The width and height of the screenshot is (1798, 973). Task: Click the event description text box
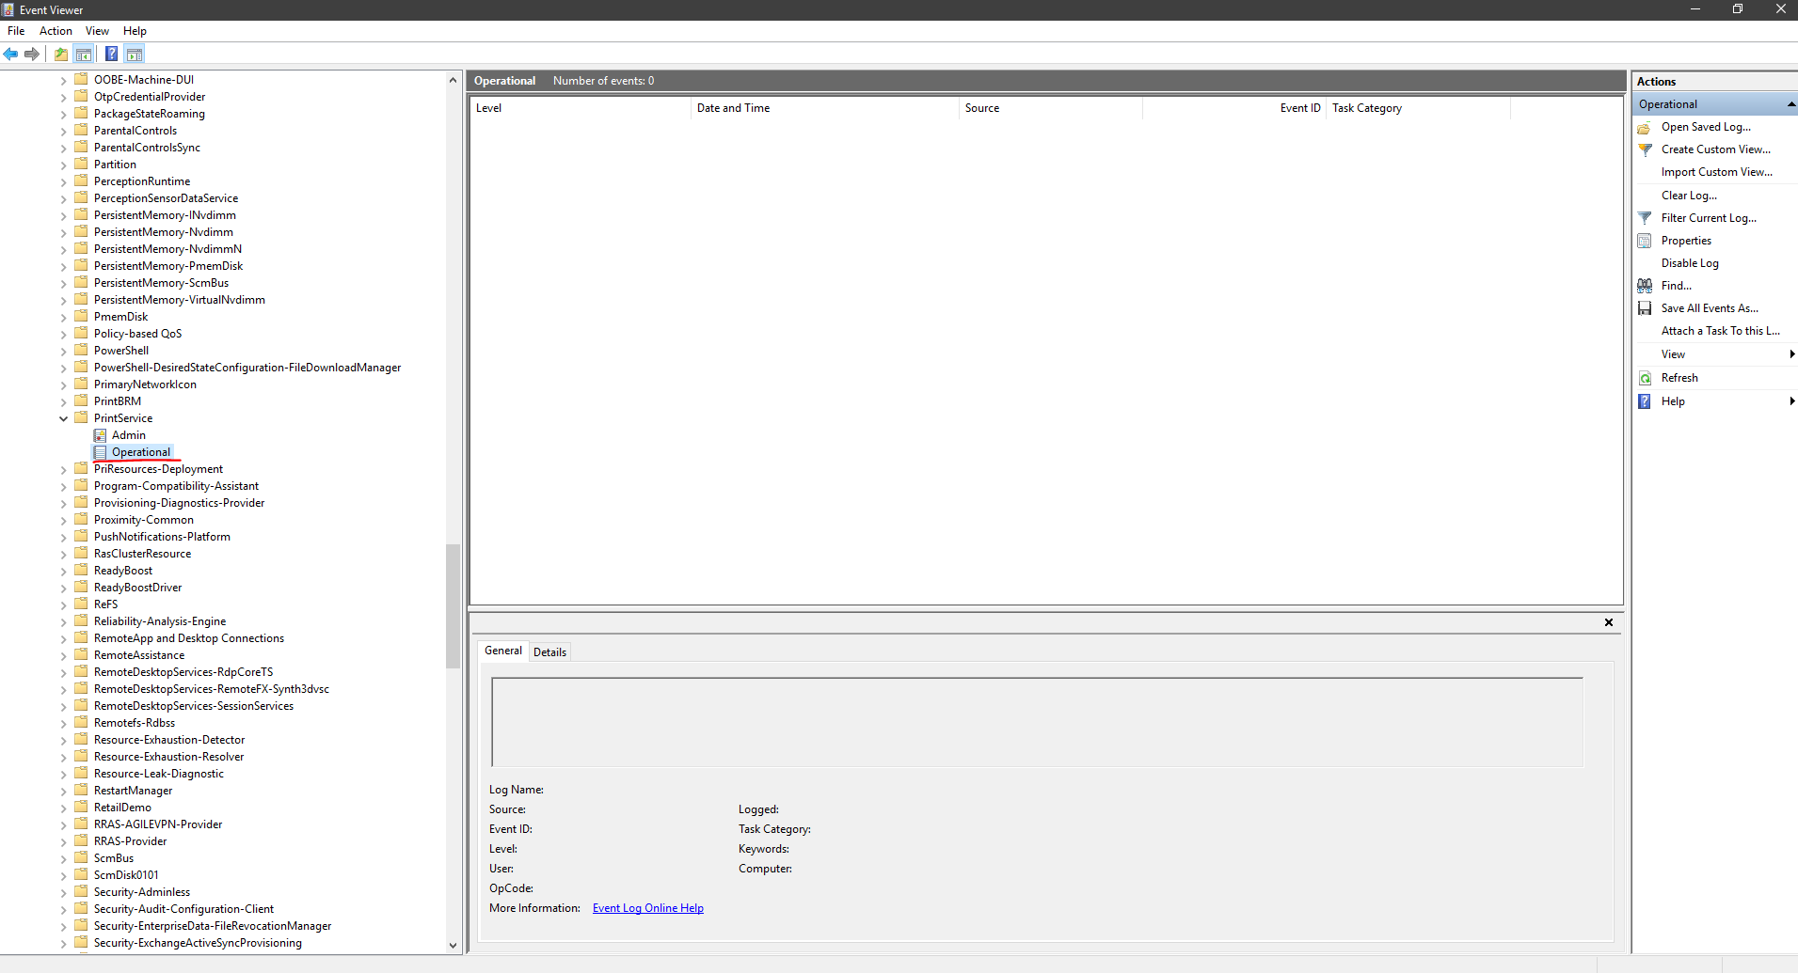tap(1037, 722)
